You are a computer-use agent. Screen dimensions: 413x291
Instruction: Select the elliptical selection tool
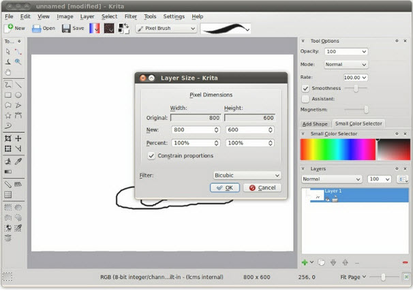click(x=18, y=208)
